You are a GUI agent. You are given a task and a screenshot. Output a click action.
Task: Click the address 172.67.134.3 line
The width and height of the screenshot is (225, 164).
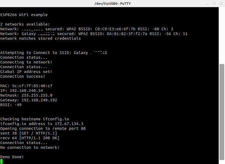pos(42,124)
